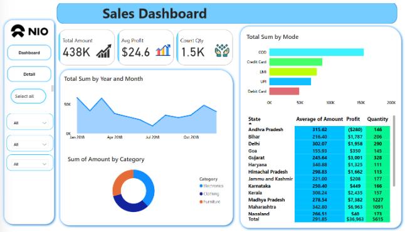Open the Dashboard page button
This screenshot has width=405, height=232.
pos(29,53)
